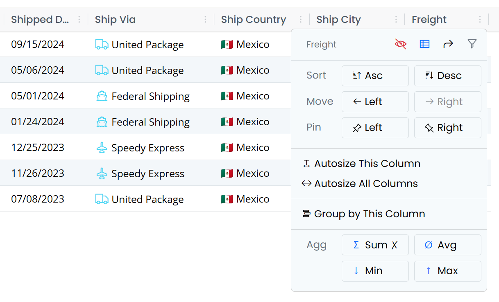
Task: Open Ship City column menu dots
Action: tap(396, 19)
